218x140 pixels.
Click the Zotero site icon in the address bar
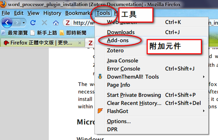(68, 23)
